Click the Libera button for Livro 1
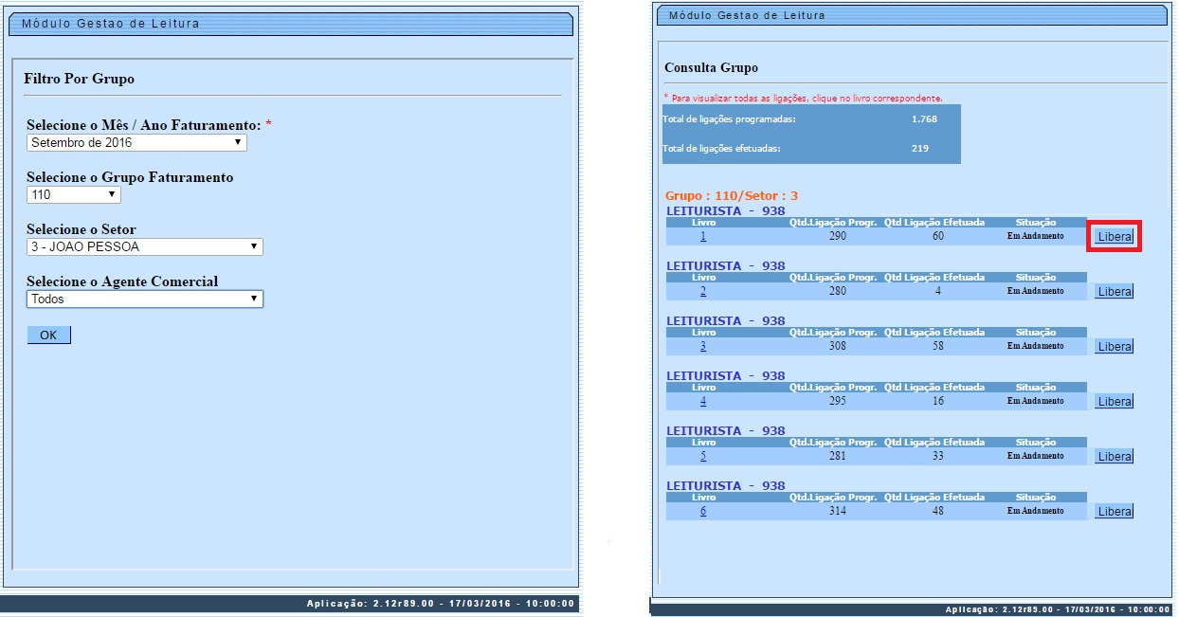 point(1114,236)
